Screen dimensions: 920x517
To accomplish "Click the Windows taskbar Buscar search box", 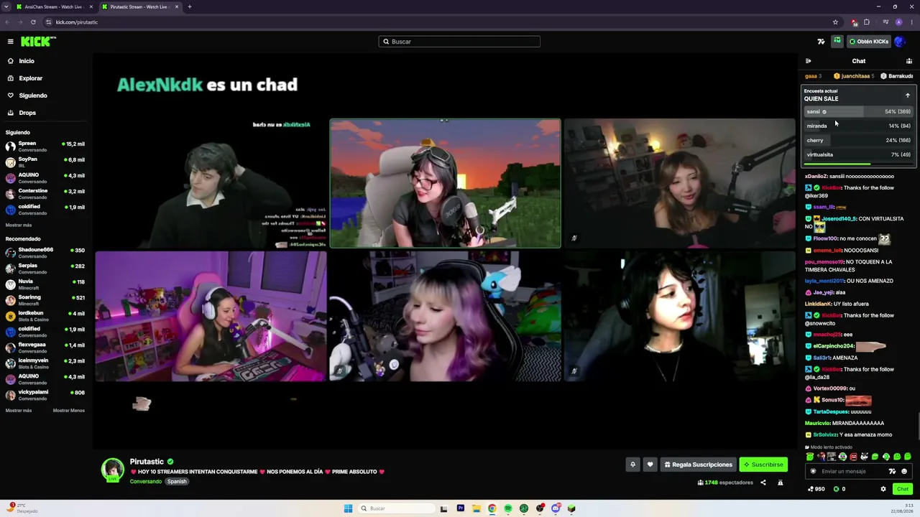I will tap(397, 508).
